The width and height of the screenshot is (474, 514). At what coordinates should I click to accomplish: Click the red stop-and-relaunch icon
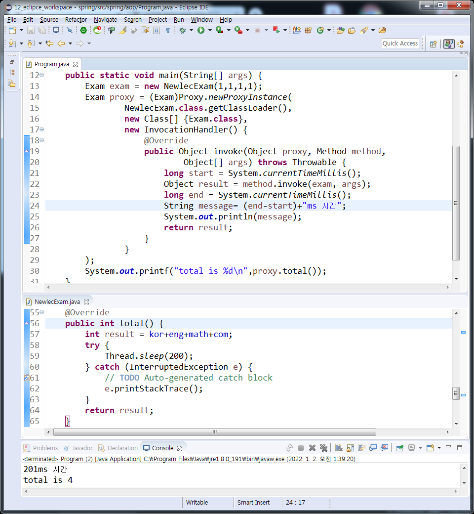click(x=276, y=31)
